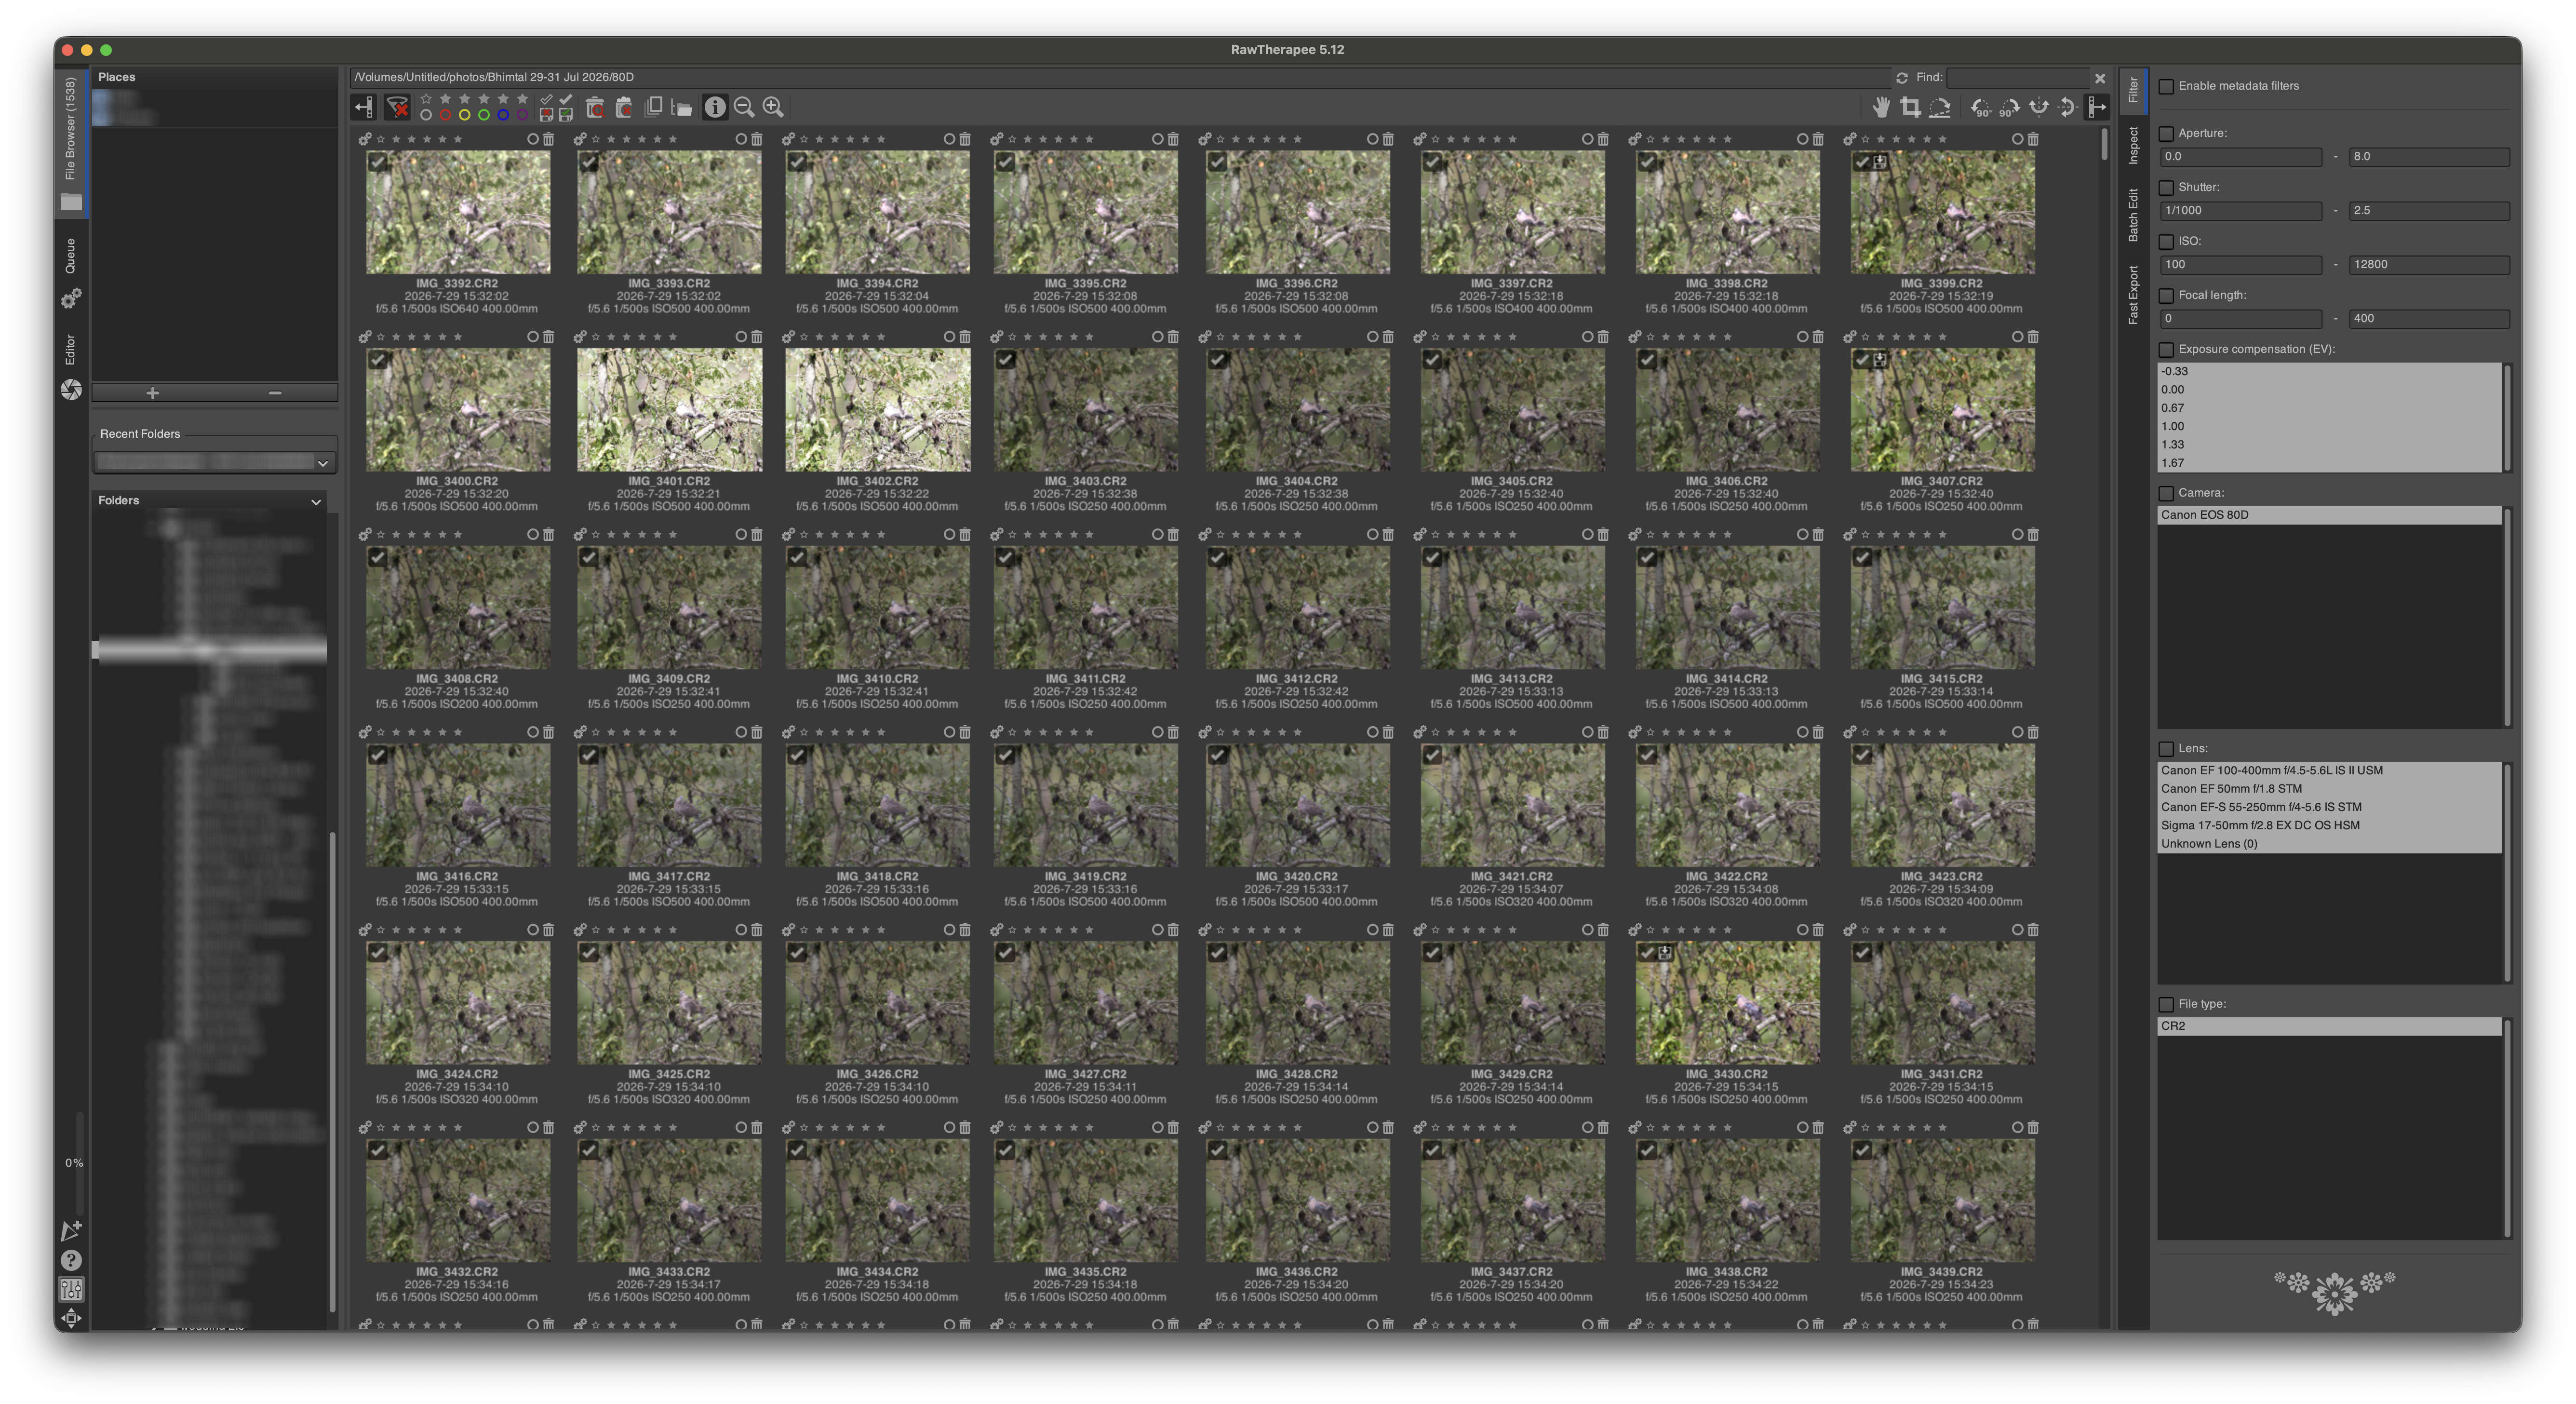Viewport: 2576px width, 1404px height.
Task: Flip image horizontally
Action: (x=2038, y=107)
